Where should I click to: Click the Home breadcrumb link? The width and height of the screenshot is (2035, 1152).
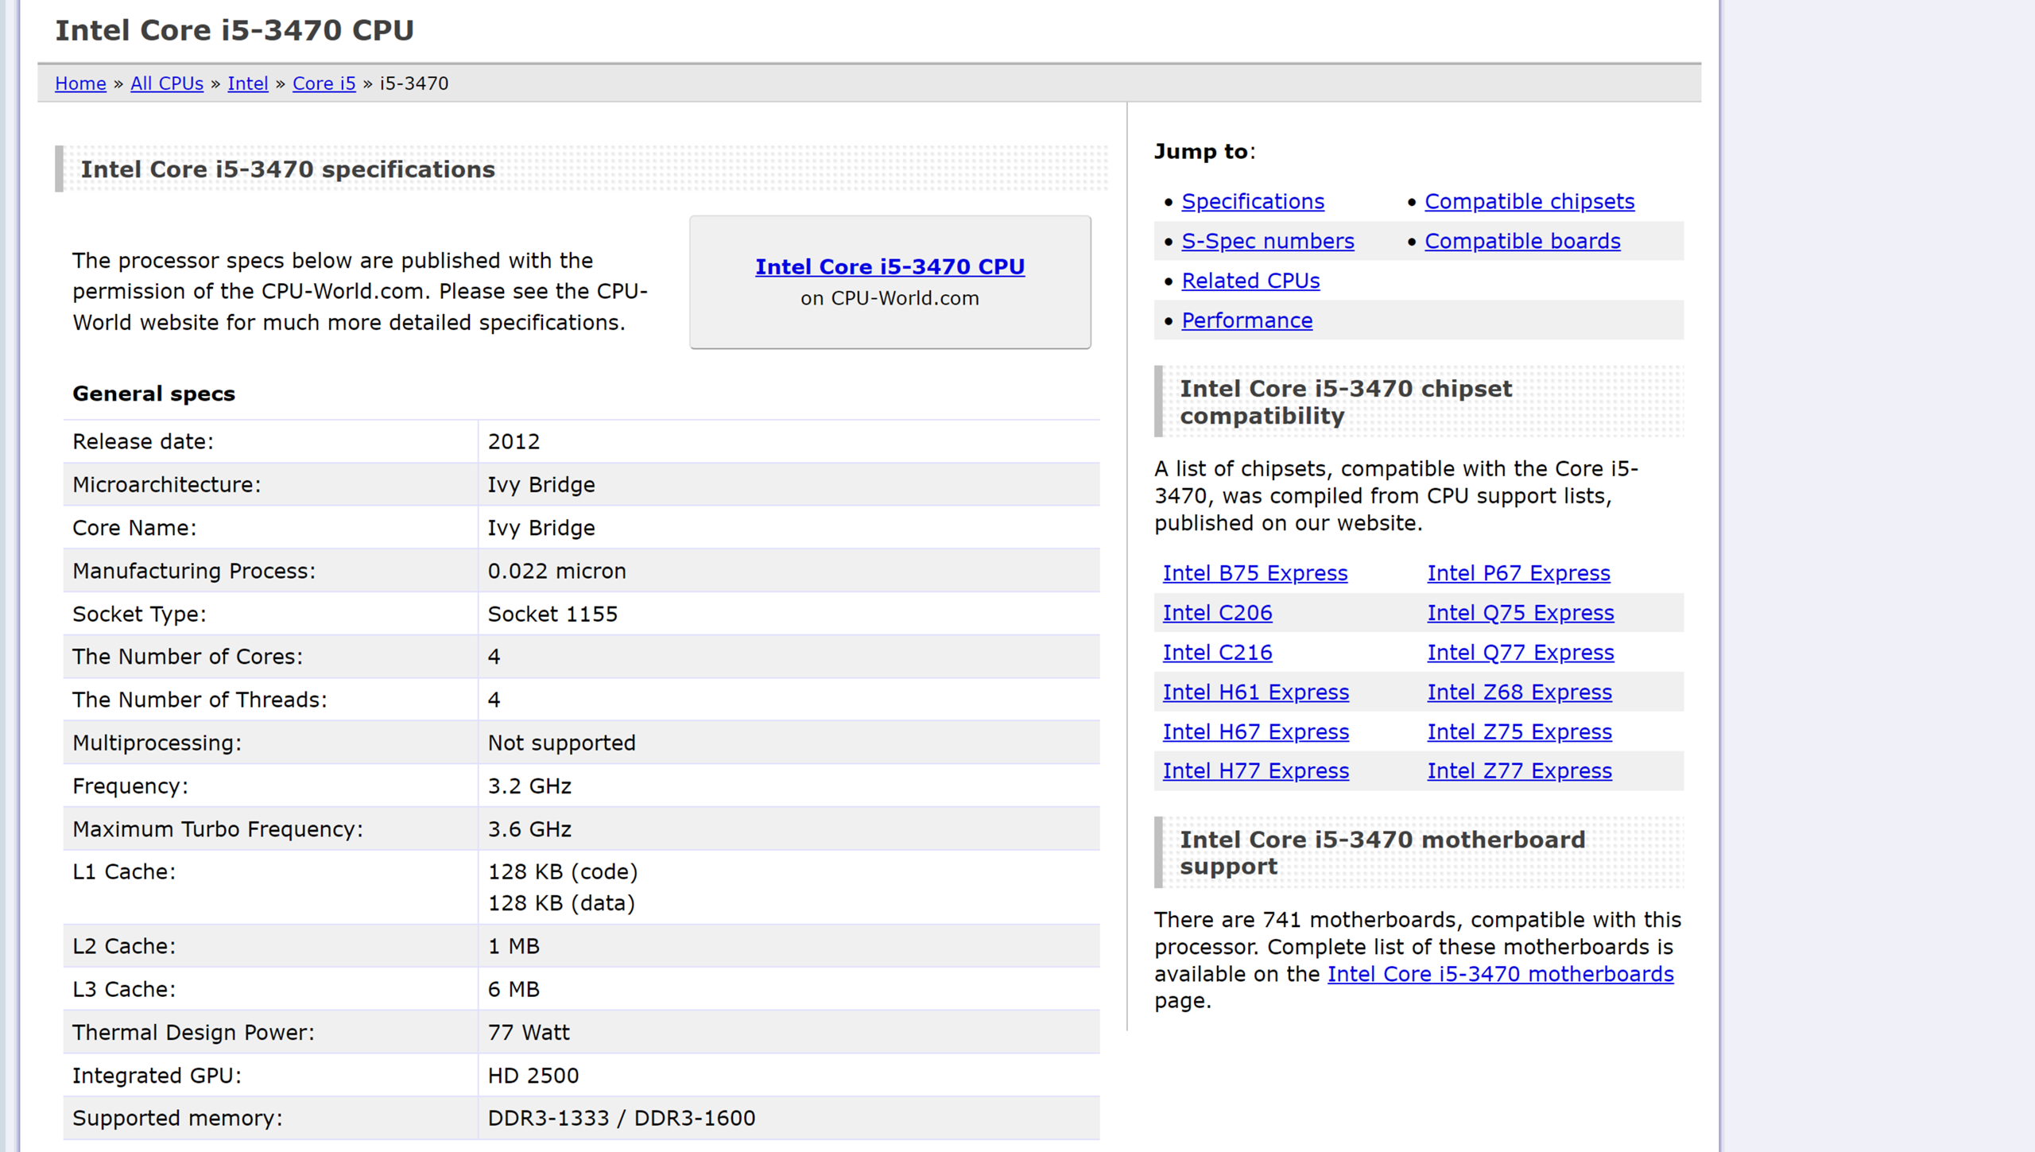(x=80, y=83)
